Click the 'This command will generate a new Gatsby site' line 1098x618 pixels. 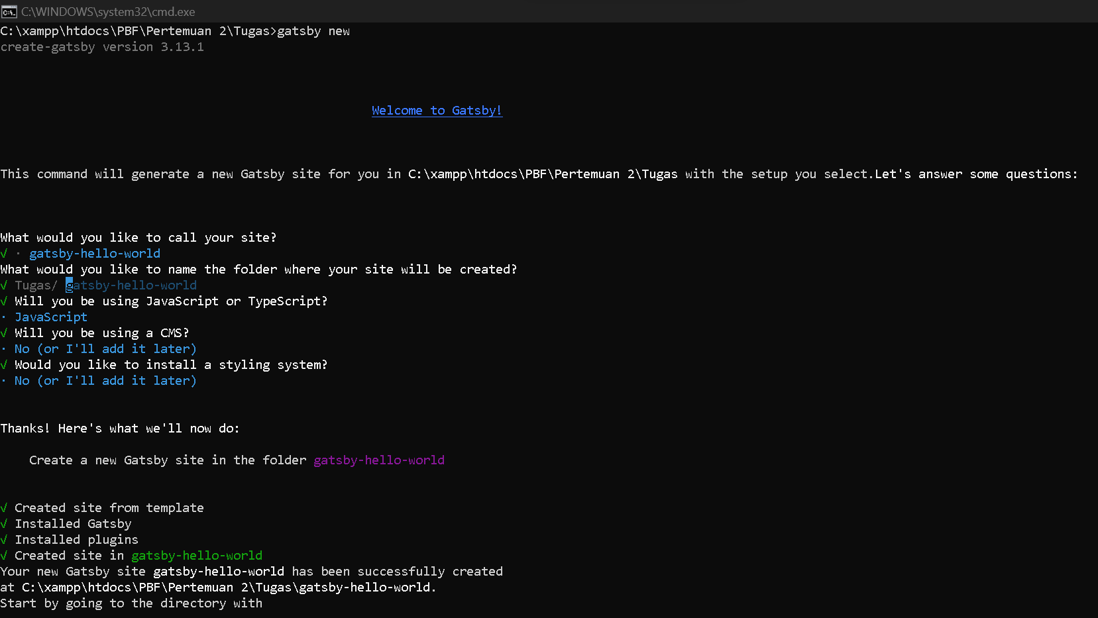tap(539, 174)
